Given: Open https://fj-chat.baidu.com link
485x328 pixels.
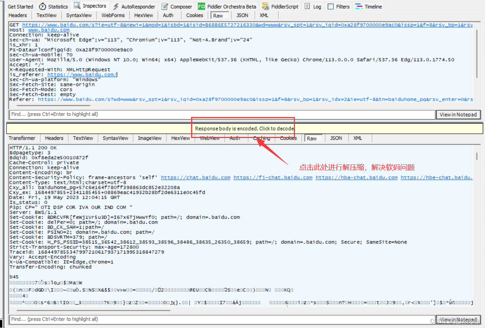Looking at the screenshot, I should 273,177.
